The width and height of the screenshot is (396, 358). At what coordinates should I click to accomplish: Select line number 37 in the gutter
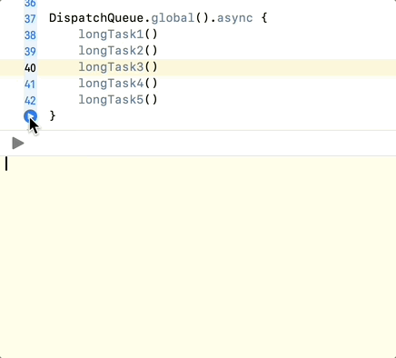(x=30, y=19)
